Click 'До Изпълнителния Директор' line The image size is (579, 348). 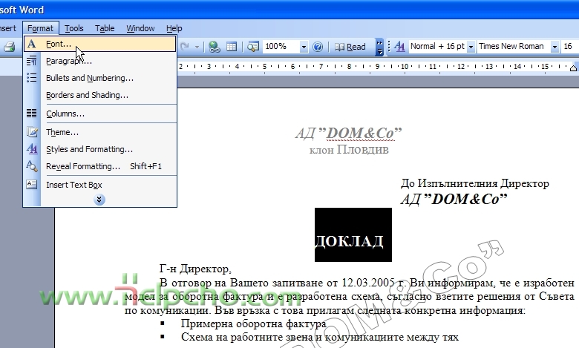click(x=475, y=183)
